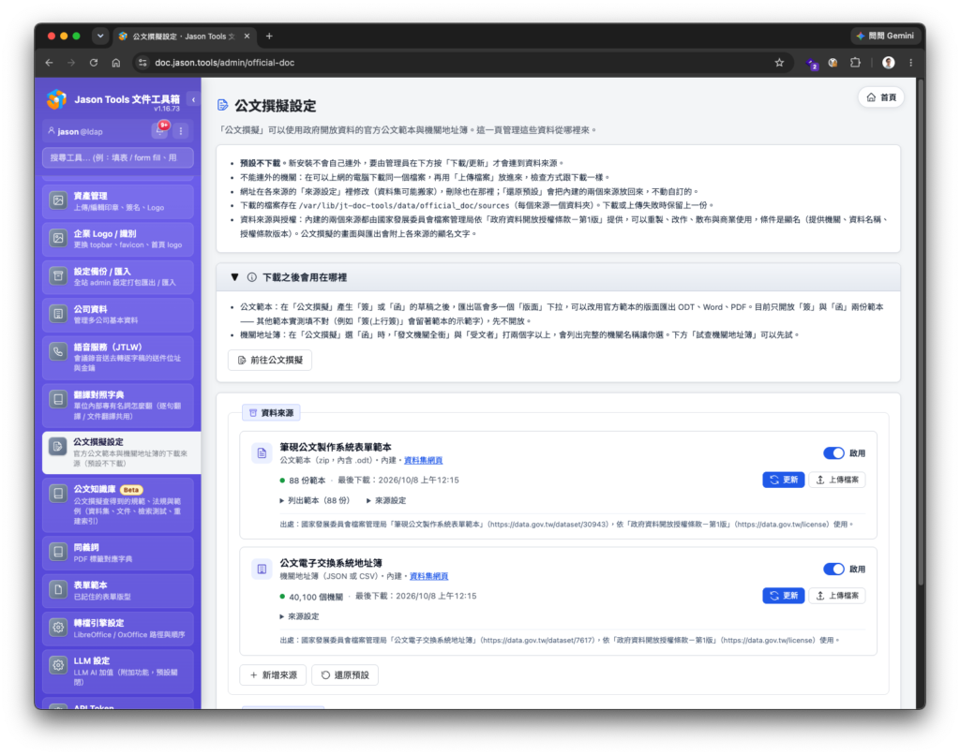Screen dimensions: 960x755
Task: Click 前往公文撰擬 button
Action: click(x=270, y=360)
